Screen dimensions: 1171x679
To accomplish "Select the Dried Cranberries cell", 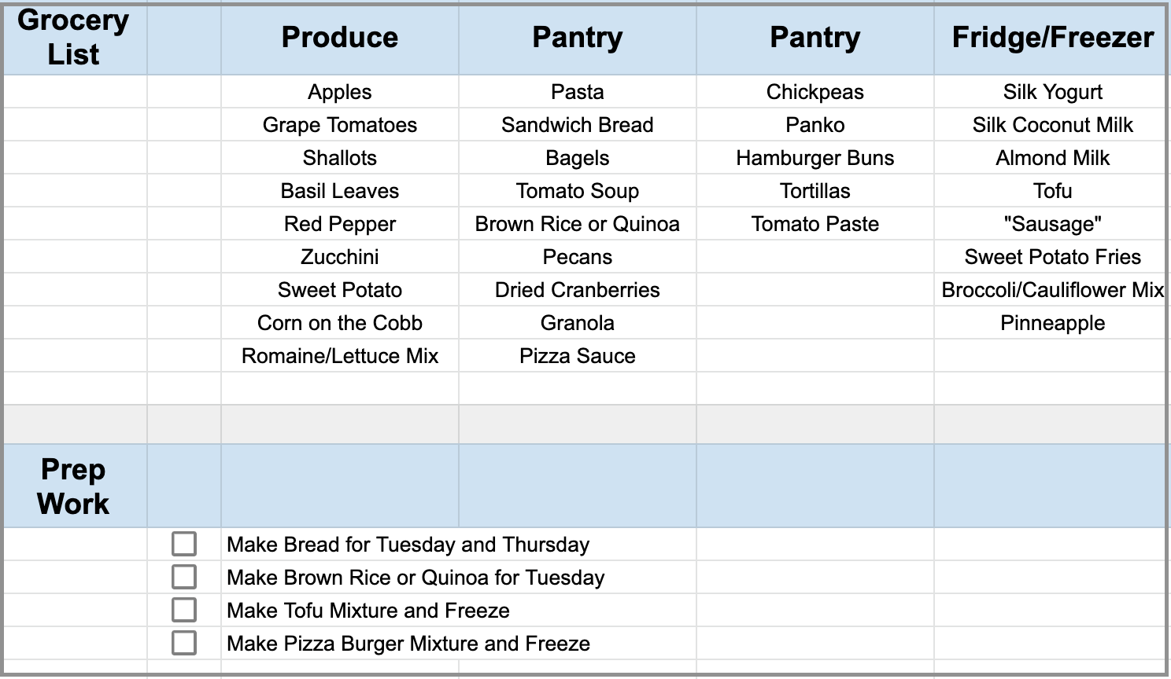I will click(x=577, y=290).
